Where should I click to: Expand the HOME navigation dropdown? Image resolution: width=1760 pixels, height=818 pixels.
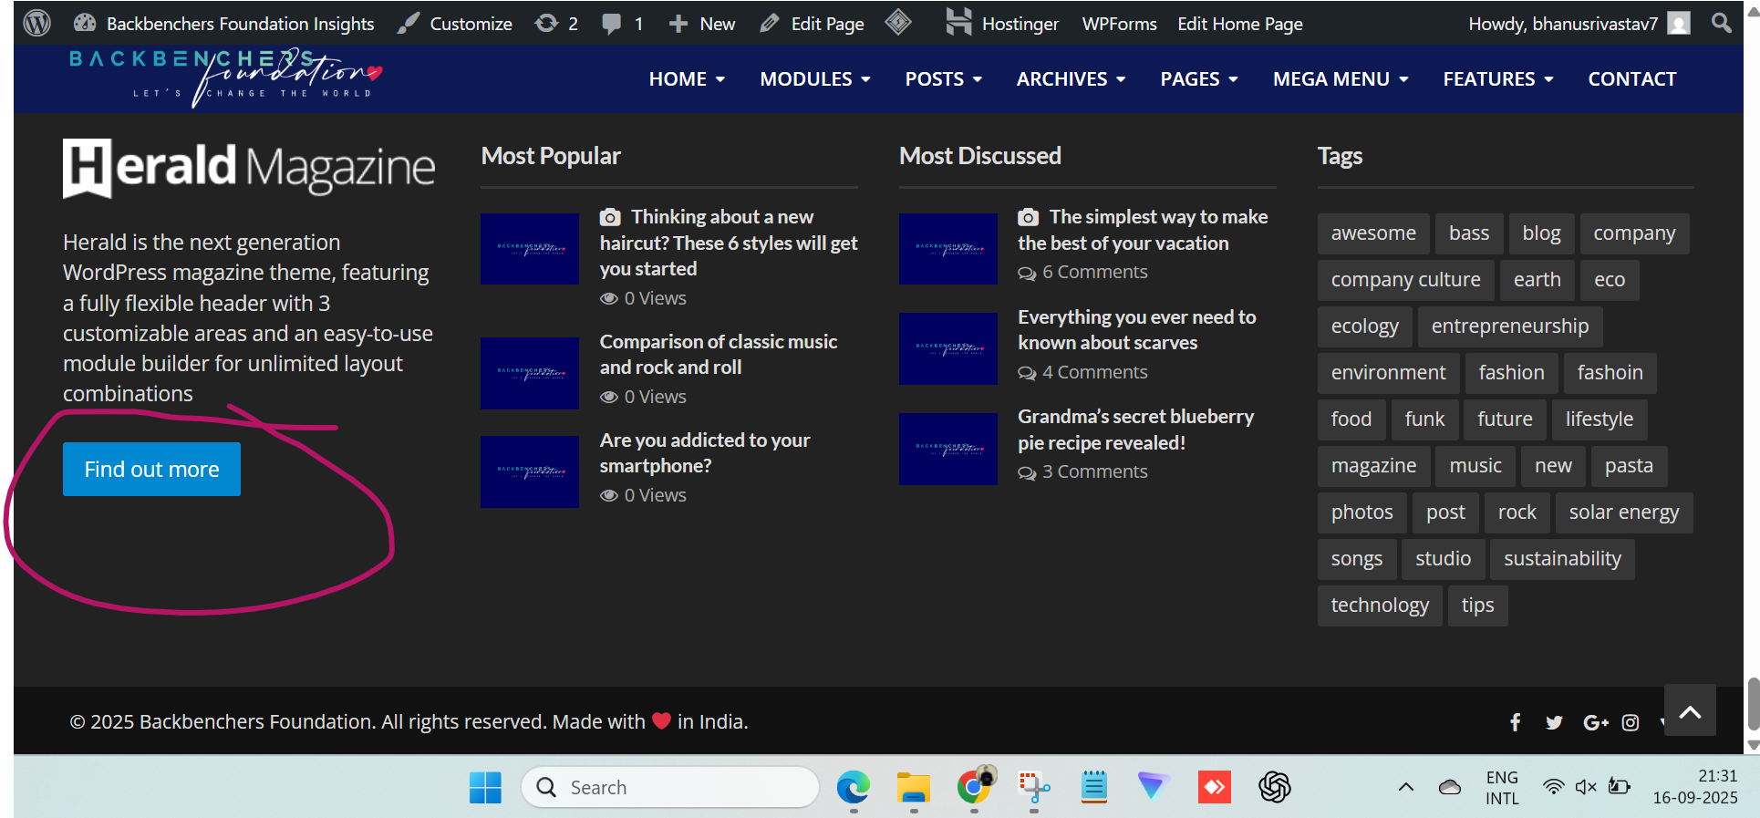click(x=687, y=79)
